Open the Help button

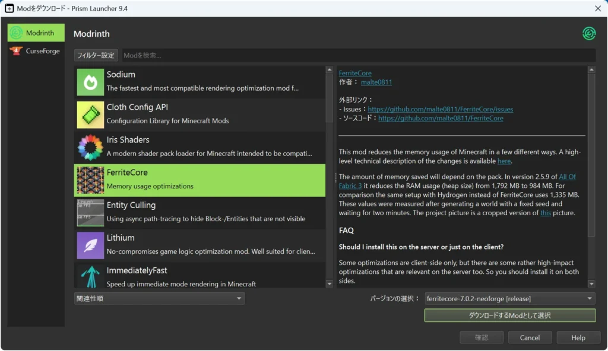pos(578,337)
